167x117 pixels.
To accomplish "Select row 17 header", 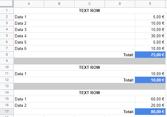I will 7,112.
